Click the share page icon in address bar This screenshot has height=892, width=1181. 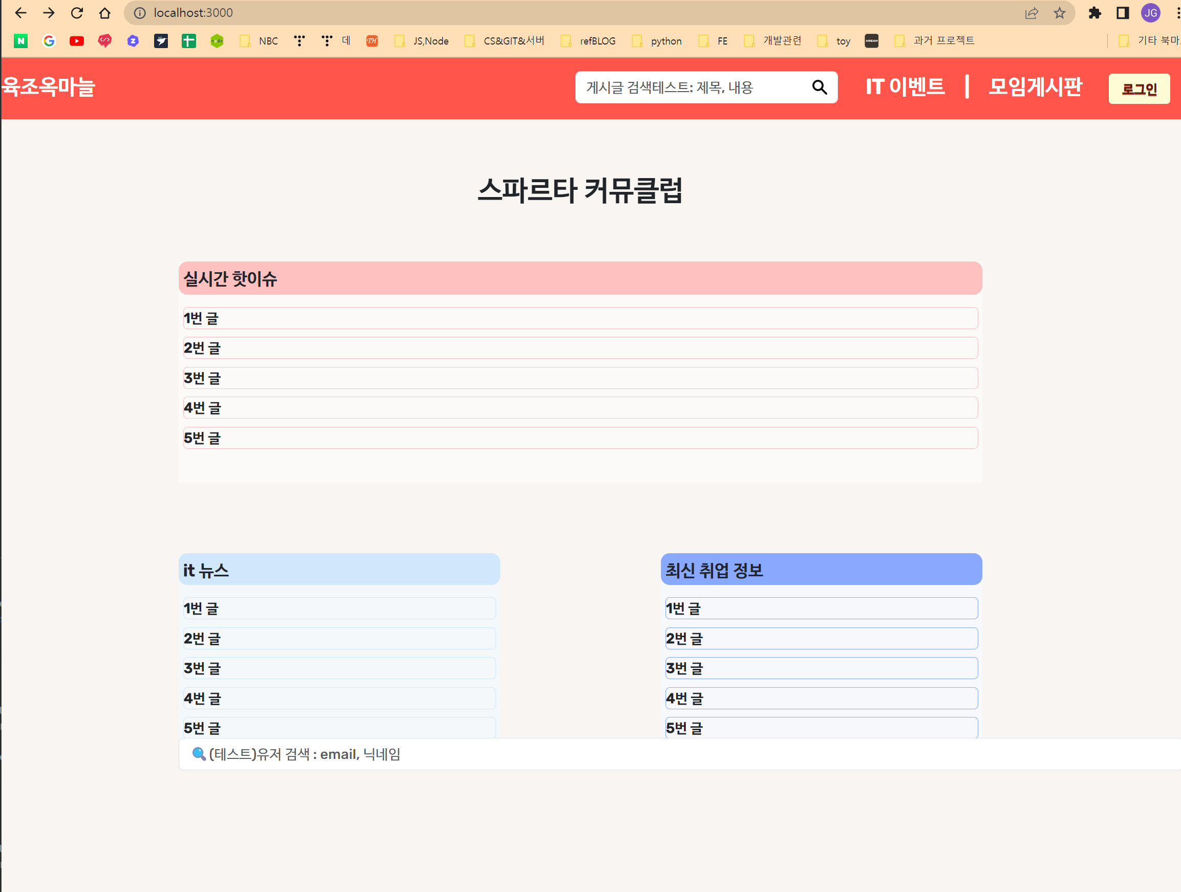[1031, 13]
